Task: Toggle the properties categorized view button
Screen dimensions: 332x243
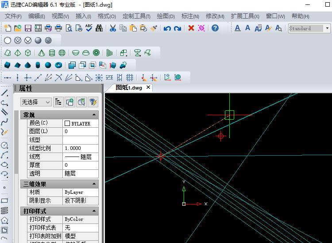Action: (58, 102)
